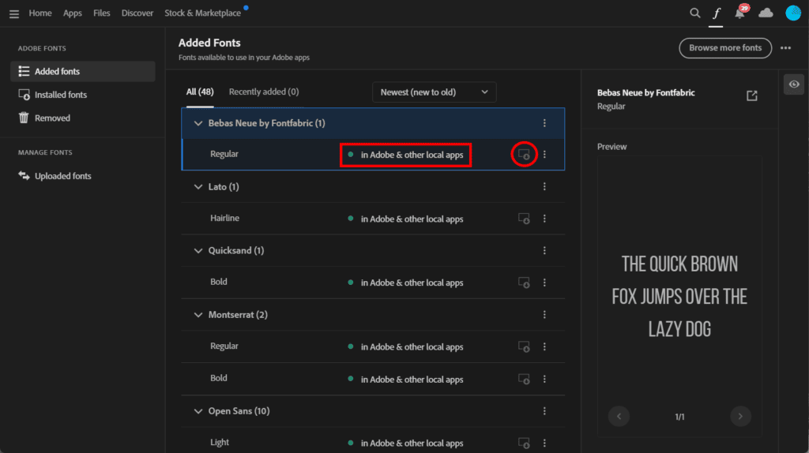Open the Newest sort order dropdown

(434, 92)
